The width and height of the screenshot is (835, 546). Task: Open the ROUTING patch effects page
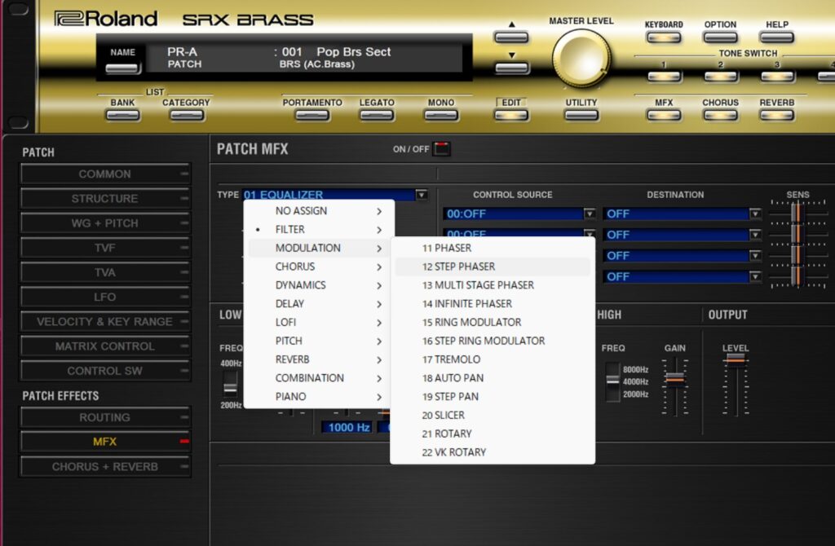click(104, 417)
